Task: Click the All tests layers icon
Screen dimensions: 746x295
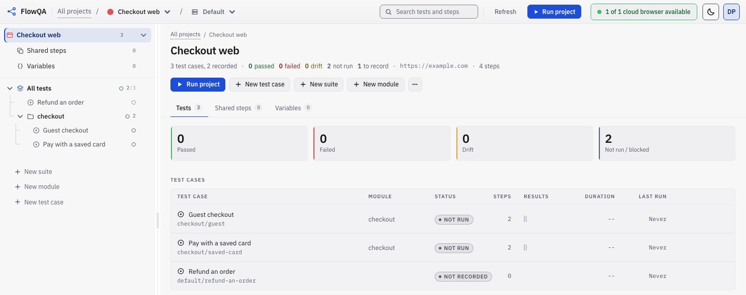Action: point(20,89)
